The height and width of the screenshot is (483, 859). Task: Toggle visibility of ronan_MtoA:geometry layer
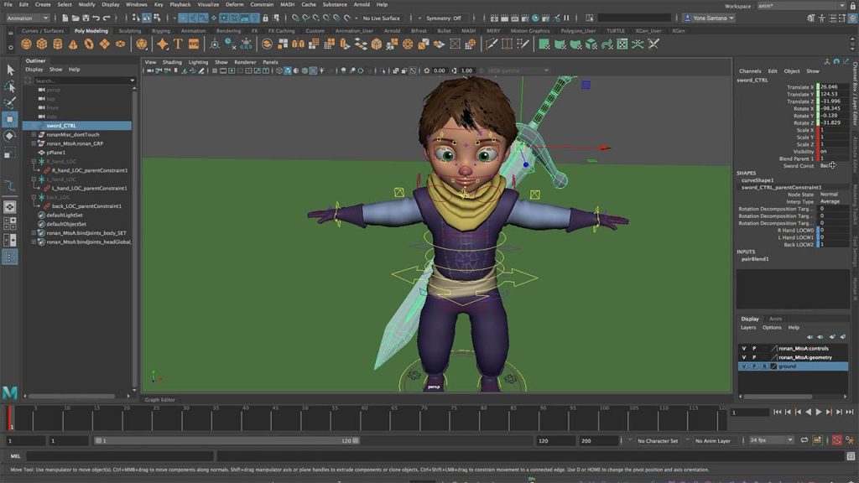tap(743, 357)
